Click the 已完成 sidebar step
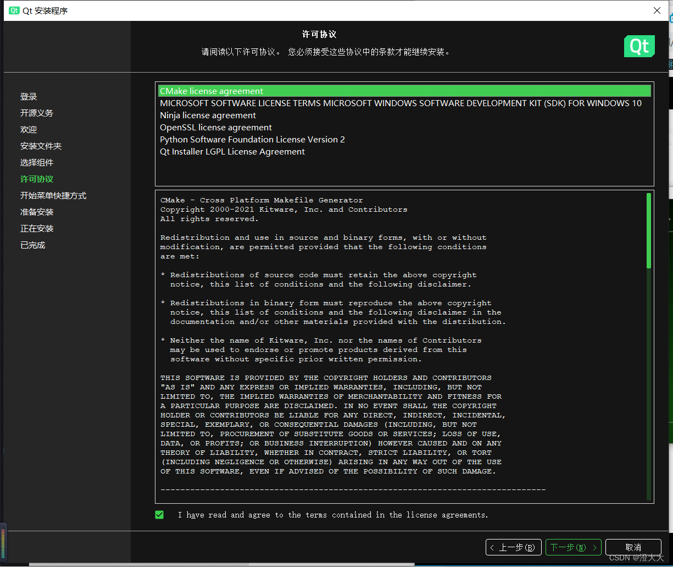 (32, 245)
